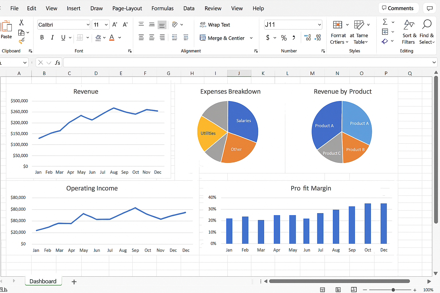Align text right
This screenshot has height=293, width=440.
coord(162,37)
